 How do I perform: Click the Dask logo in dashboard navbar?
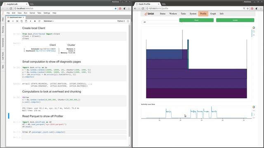click(x=149, y=14)
